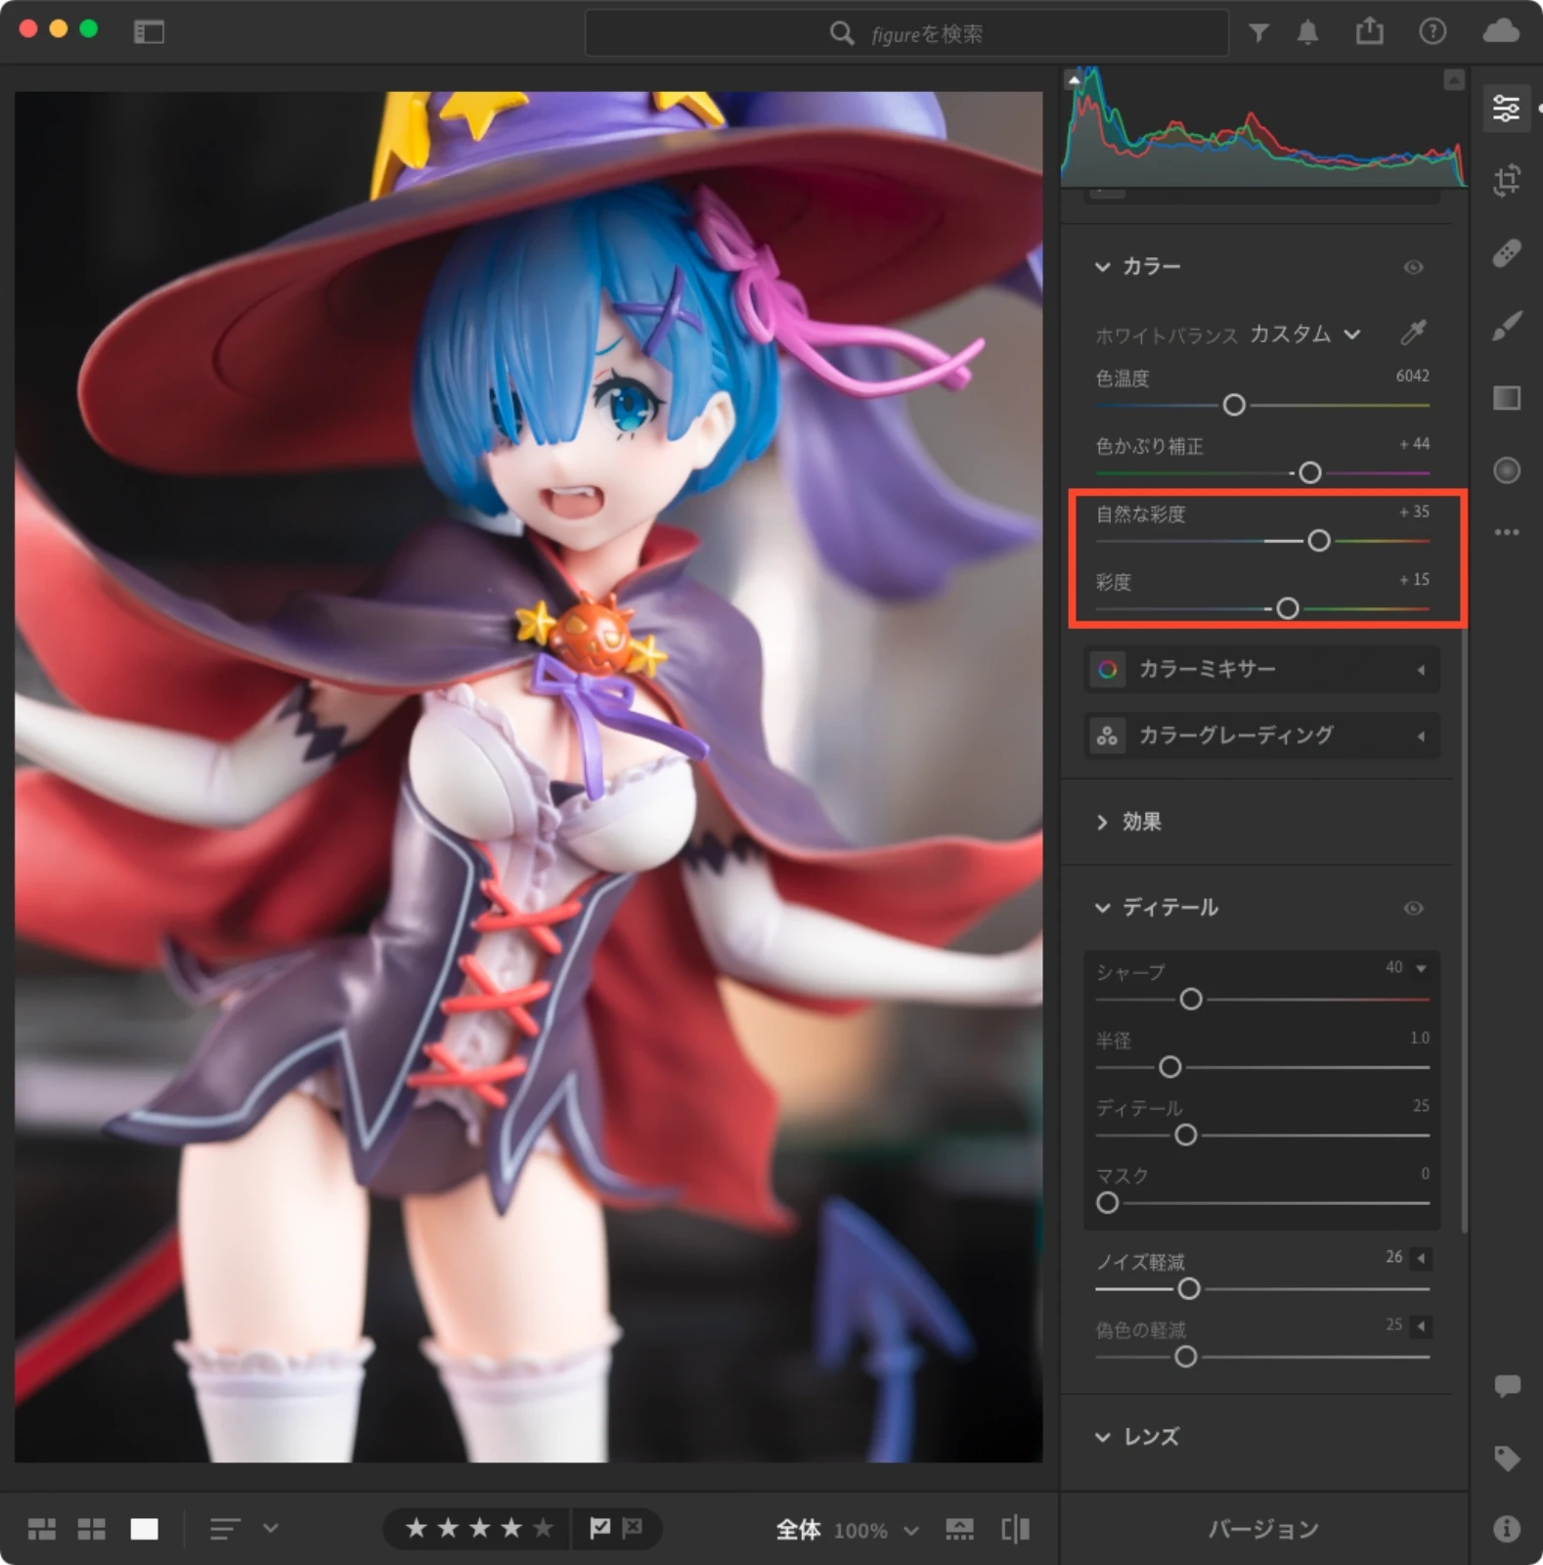The image size is (1543, 1565).
Task: Click the 半径 slider handle
Action: [x=1169, y=1067]
